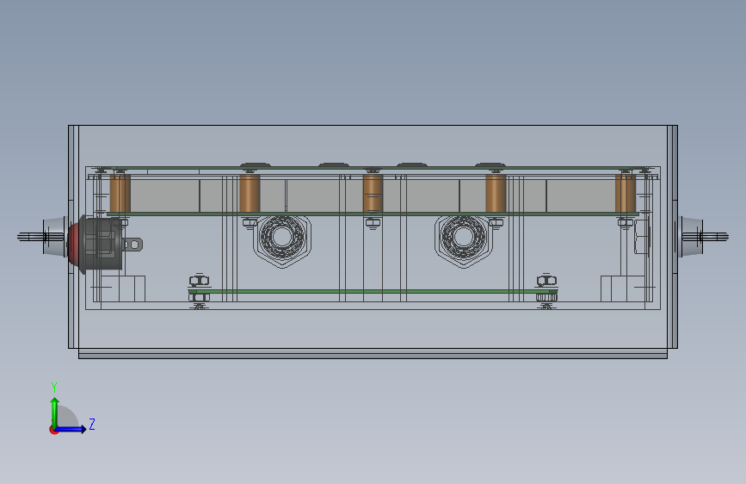Screen dimensions: 746x484
Task: Select the lower green circuit board strip
Action: click(x=373, y=292)
